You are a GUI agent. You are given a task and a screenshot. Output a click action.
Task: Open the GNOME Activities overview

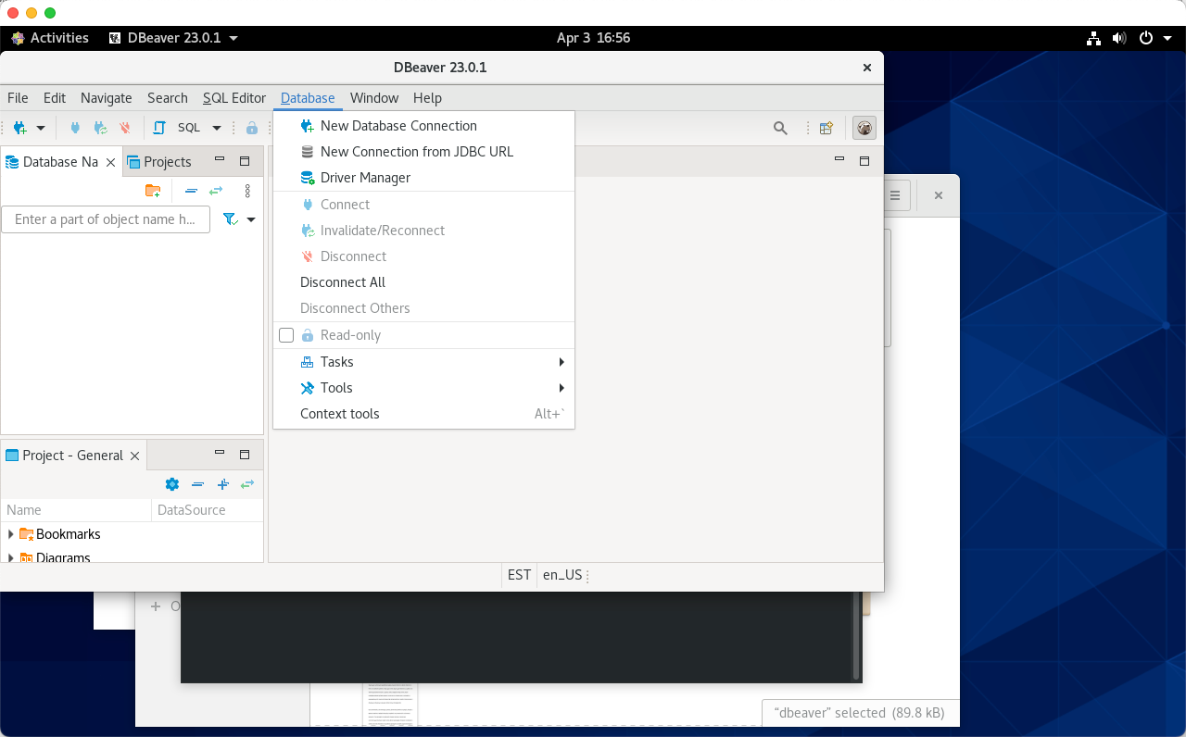(x=50, y=38)
